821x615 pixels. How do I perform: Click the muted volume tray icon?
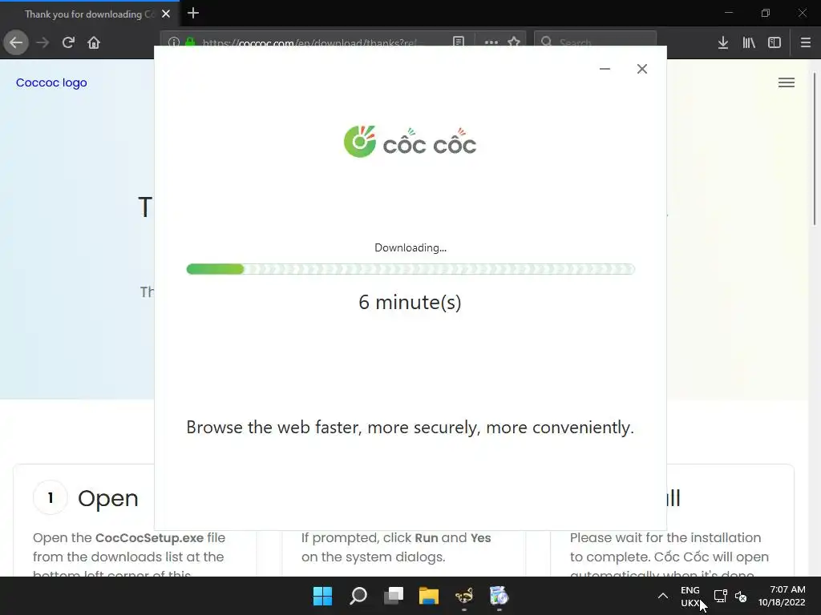tap(741, 596)
